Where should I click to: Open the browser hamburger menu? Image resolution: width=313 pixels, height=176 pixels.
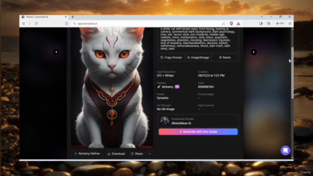point(290,23)
